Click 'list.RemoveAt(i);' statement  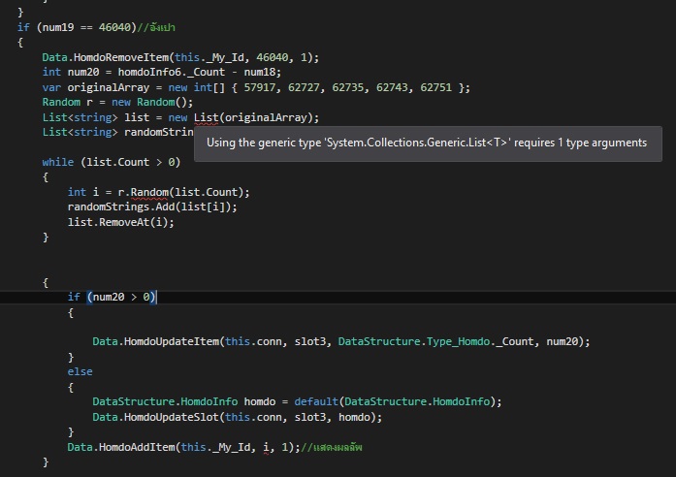(120, 222)
